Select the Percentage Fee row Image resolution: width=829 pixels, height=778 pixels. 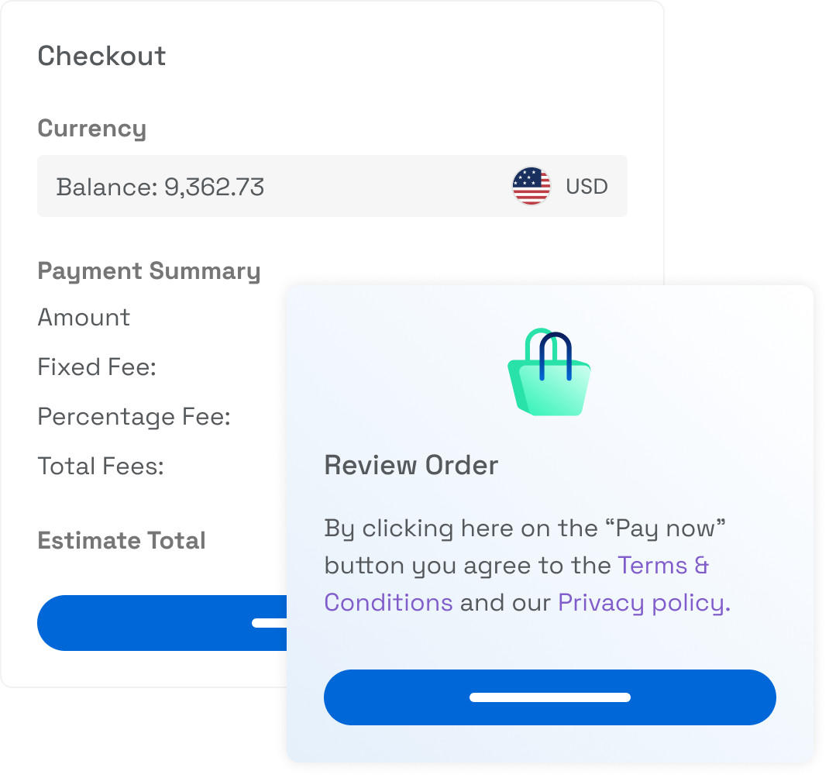coord(134,417)
